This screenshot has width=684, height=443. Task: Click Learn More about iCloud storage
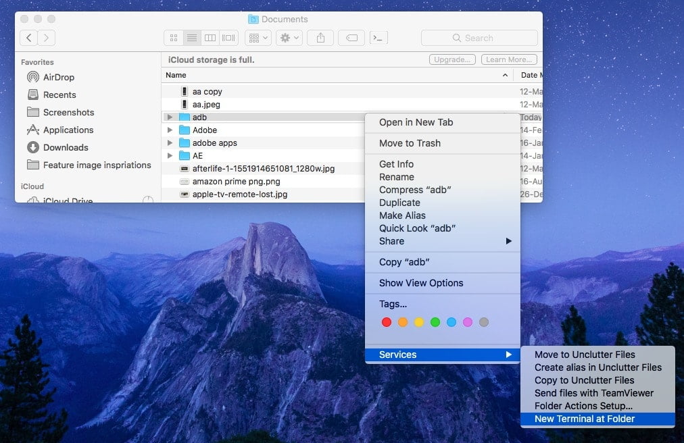[508, 59]
